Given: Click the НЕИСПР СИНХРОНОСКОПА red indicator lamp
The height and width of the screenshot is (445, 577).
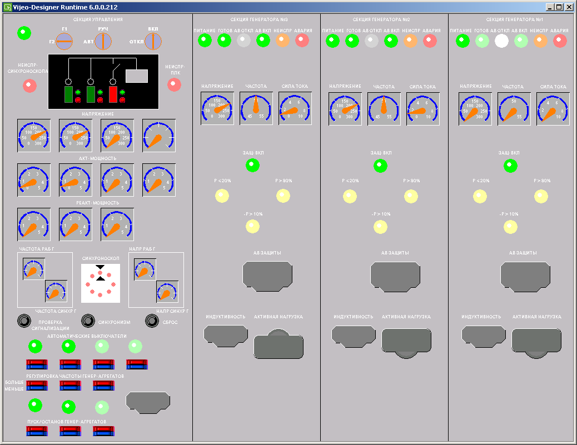Looking at the screenshot, I should [x=29, y=86].
